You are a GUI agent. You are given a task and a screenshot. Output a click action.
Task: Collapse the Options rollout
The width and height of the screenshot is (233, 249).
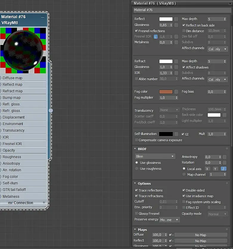[135, 183]
